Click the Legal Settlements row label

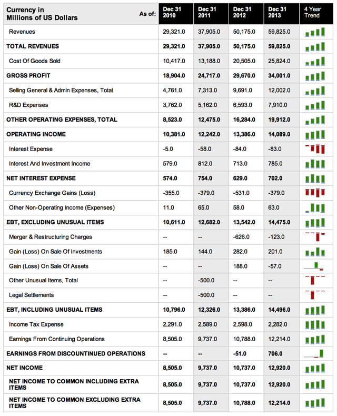pos(31,295)
